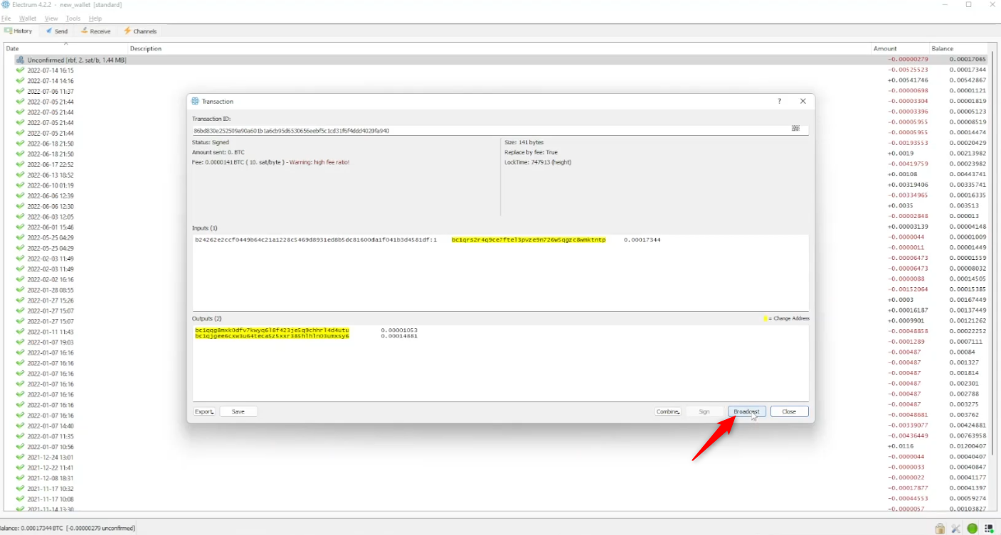Click the password lock icon in status bar
This screenshot has width=1001, height=535.
click(x=940, y=529)
